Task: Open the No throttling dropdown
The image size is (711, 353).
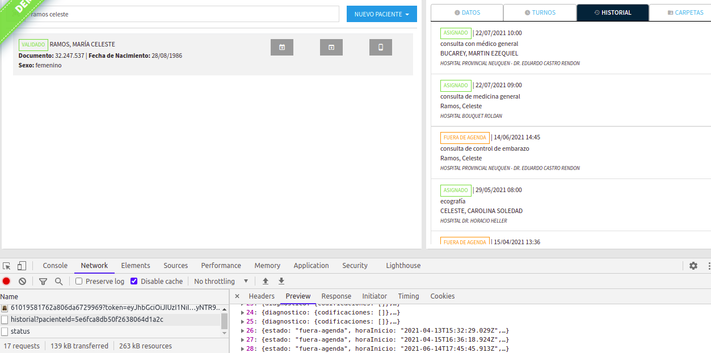Action: pos(221,281)
